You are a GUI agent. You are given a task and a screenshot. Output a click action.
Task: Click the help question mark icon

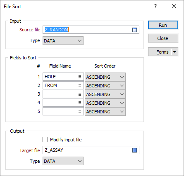(155, 6)
